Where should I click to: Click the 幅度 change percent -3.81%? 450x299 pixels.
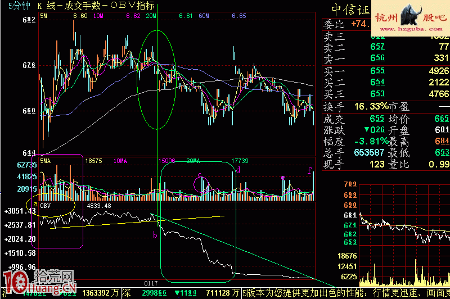[371, 141]
